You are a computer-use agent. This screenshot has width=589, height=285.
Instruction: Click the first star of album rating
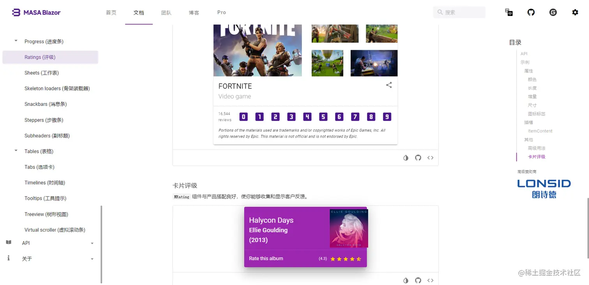point(333,259)
